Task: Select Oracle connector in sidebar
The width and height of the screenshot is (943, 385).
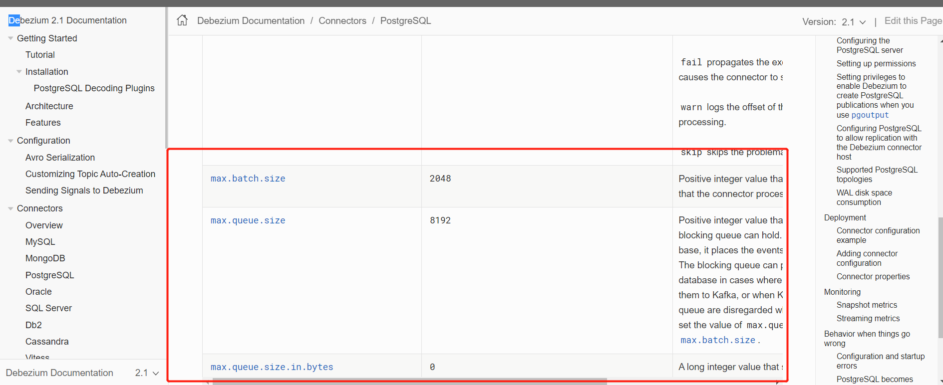Action: (x=38, y=292)
